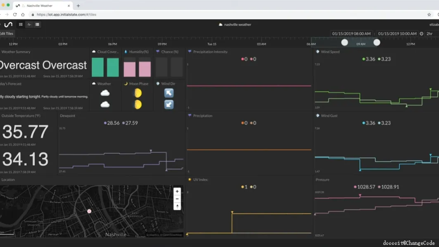
Task: Select the left timeline range handle
Action: [345, 42]
